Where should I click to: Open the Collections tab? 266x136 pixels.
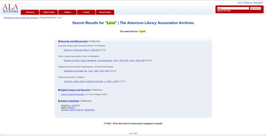click(x=30, y=12)
